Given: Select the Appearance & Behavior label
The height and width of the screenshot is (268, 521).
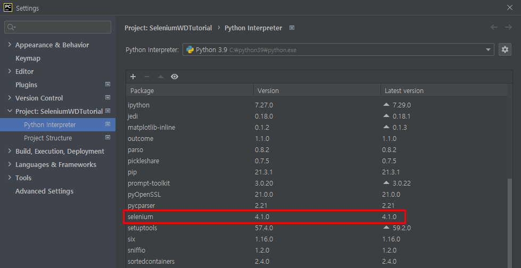Looking at the screenshot, I should click(x=52, y=45).
